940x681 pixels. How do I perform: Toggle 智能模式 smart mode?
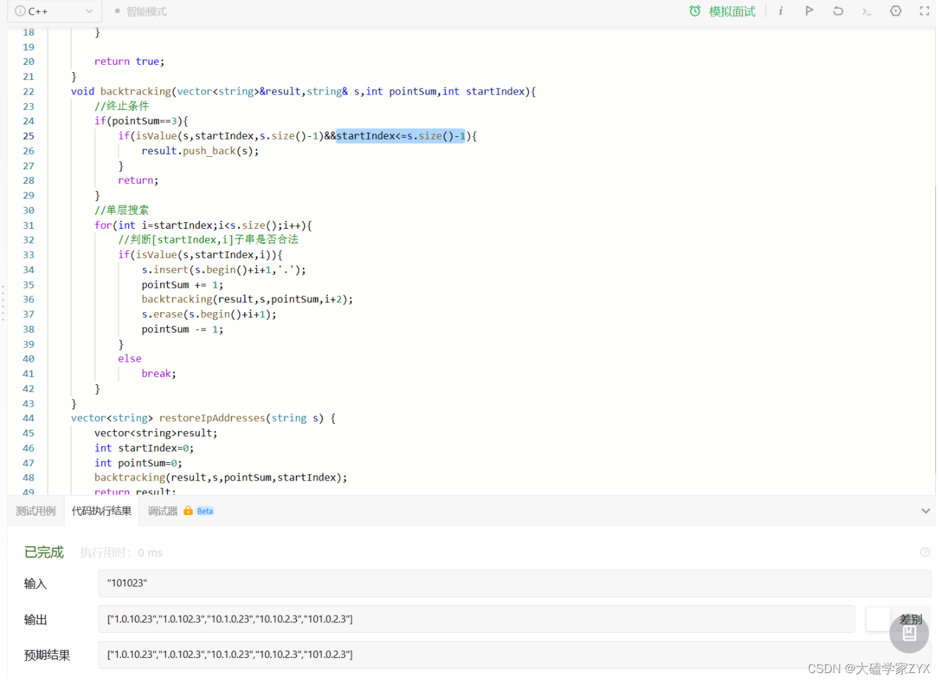[141, 11]
